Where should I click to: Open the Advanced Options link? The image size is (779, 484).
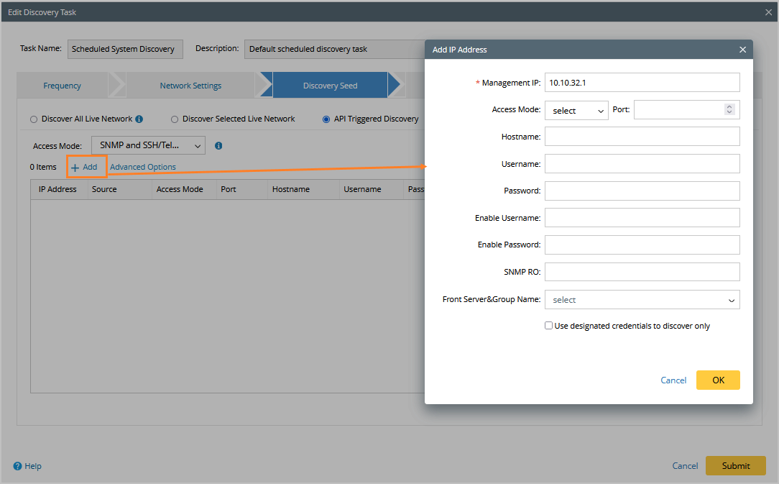click(143, 167)
